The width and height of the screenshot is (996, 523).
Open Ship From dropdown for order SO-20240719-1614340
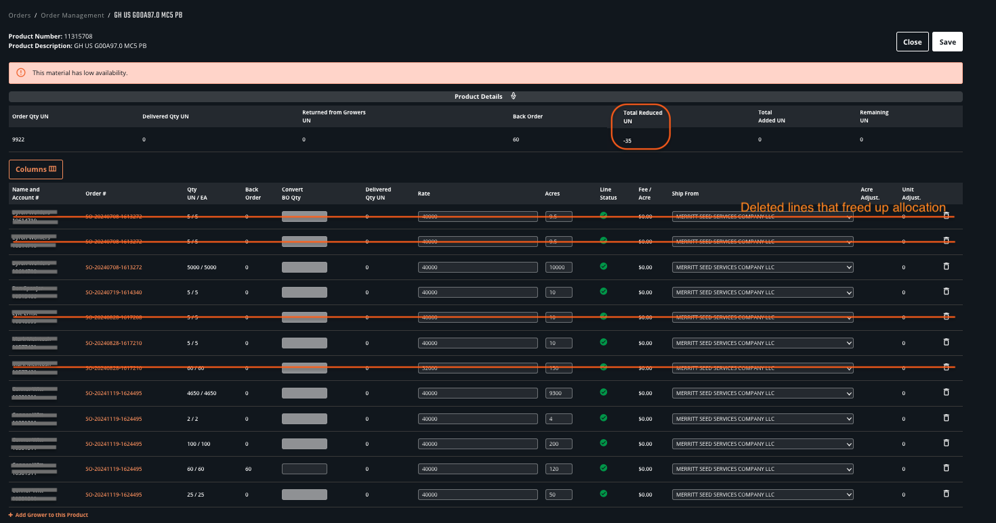(x=762, y=292)
